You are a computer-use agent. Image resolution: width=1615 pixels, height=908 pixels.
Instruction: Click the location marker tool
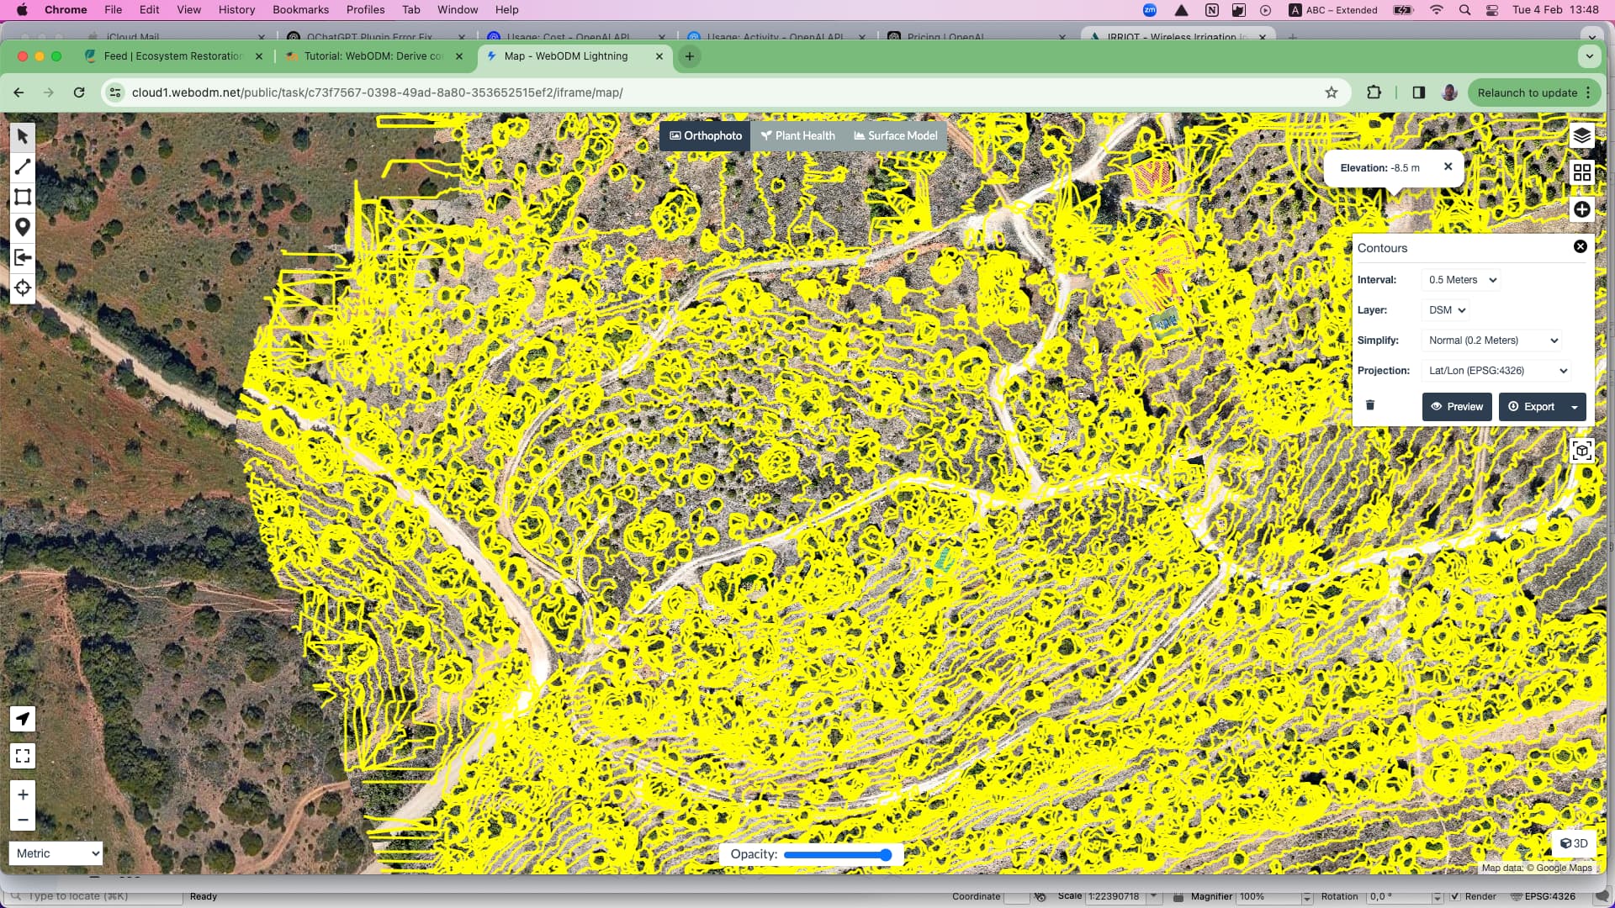coord(23,227)
